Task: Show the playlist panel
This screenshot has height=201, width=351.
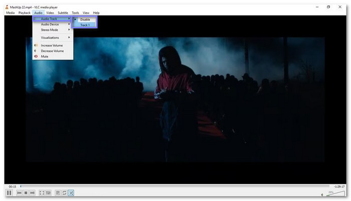Action: (58, 192)
